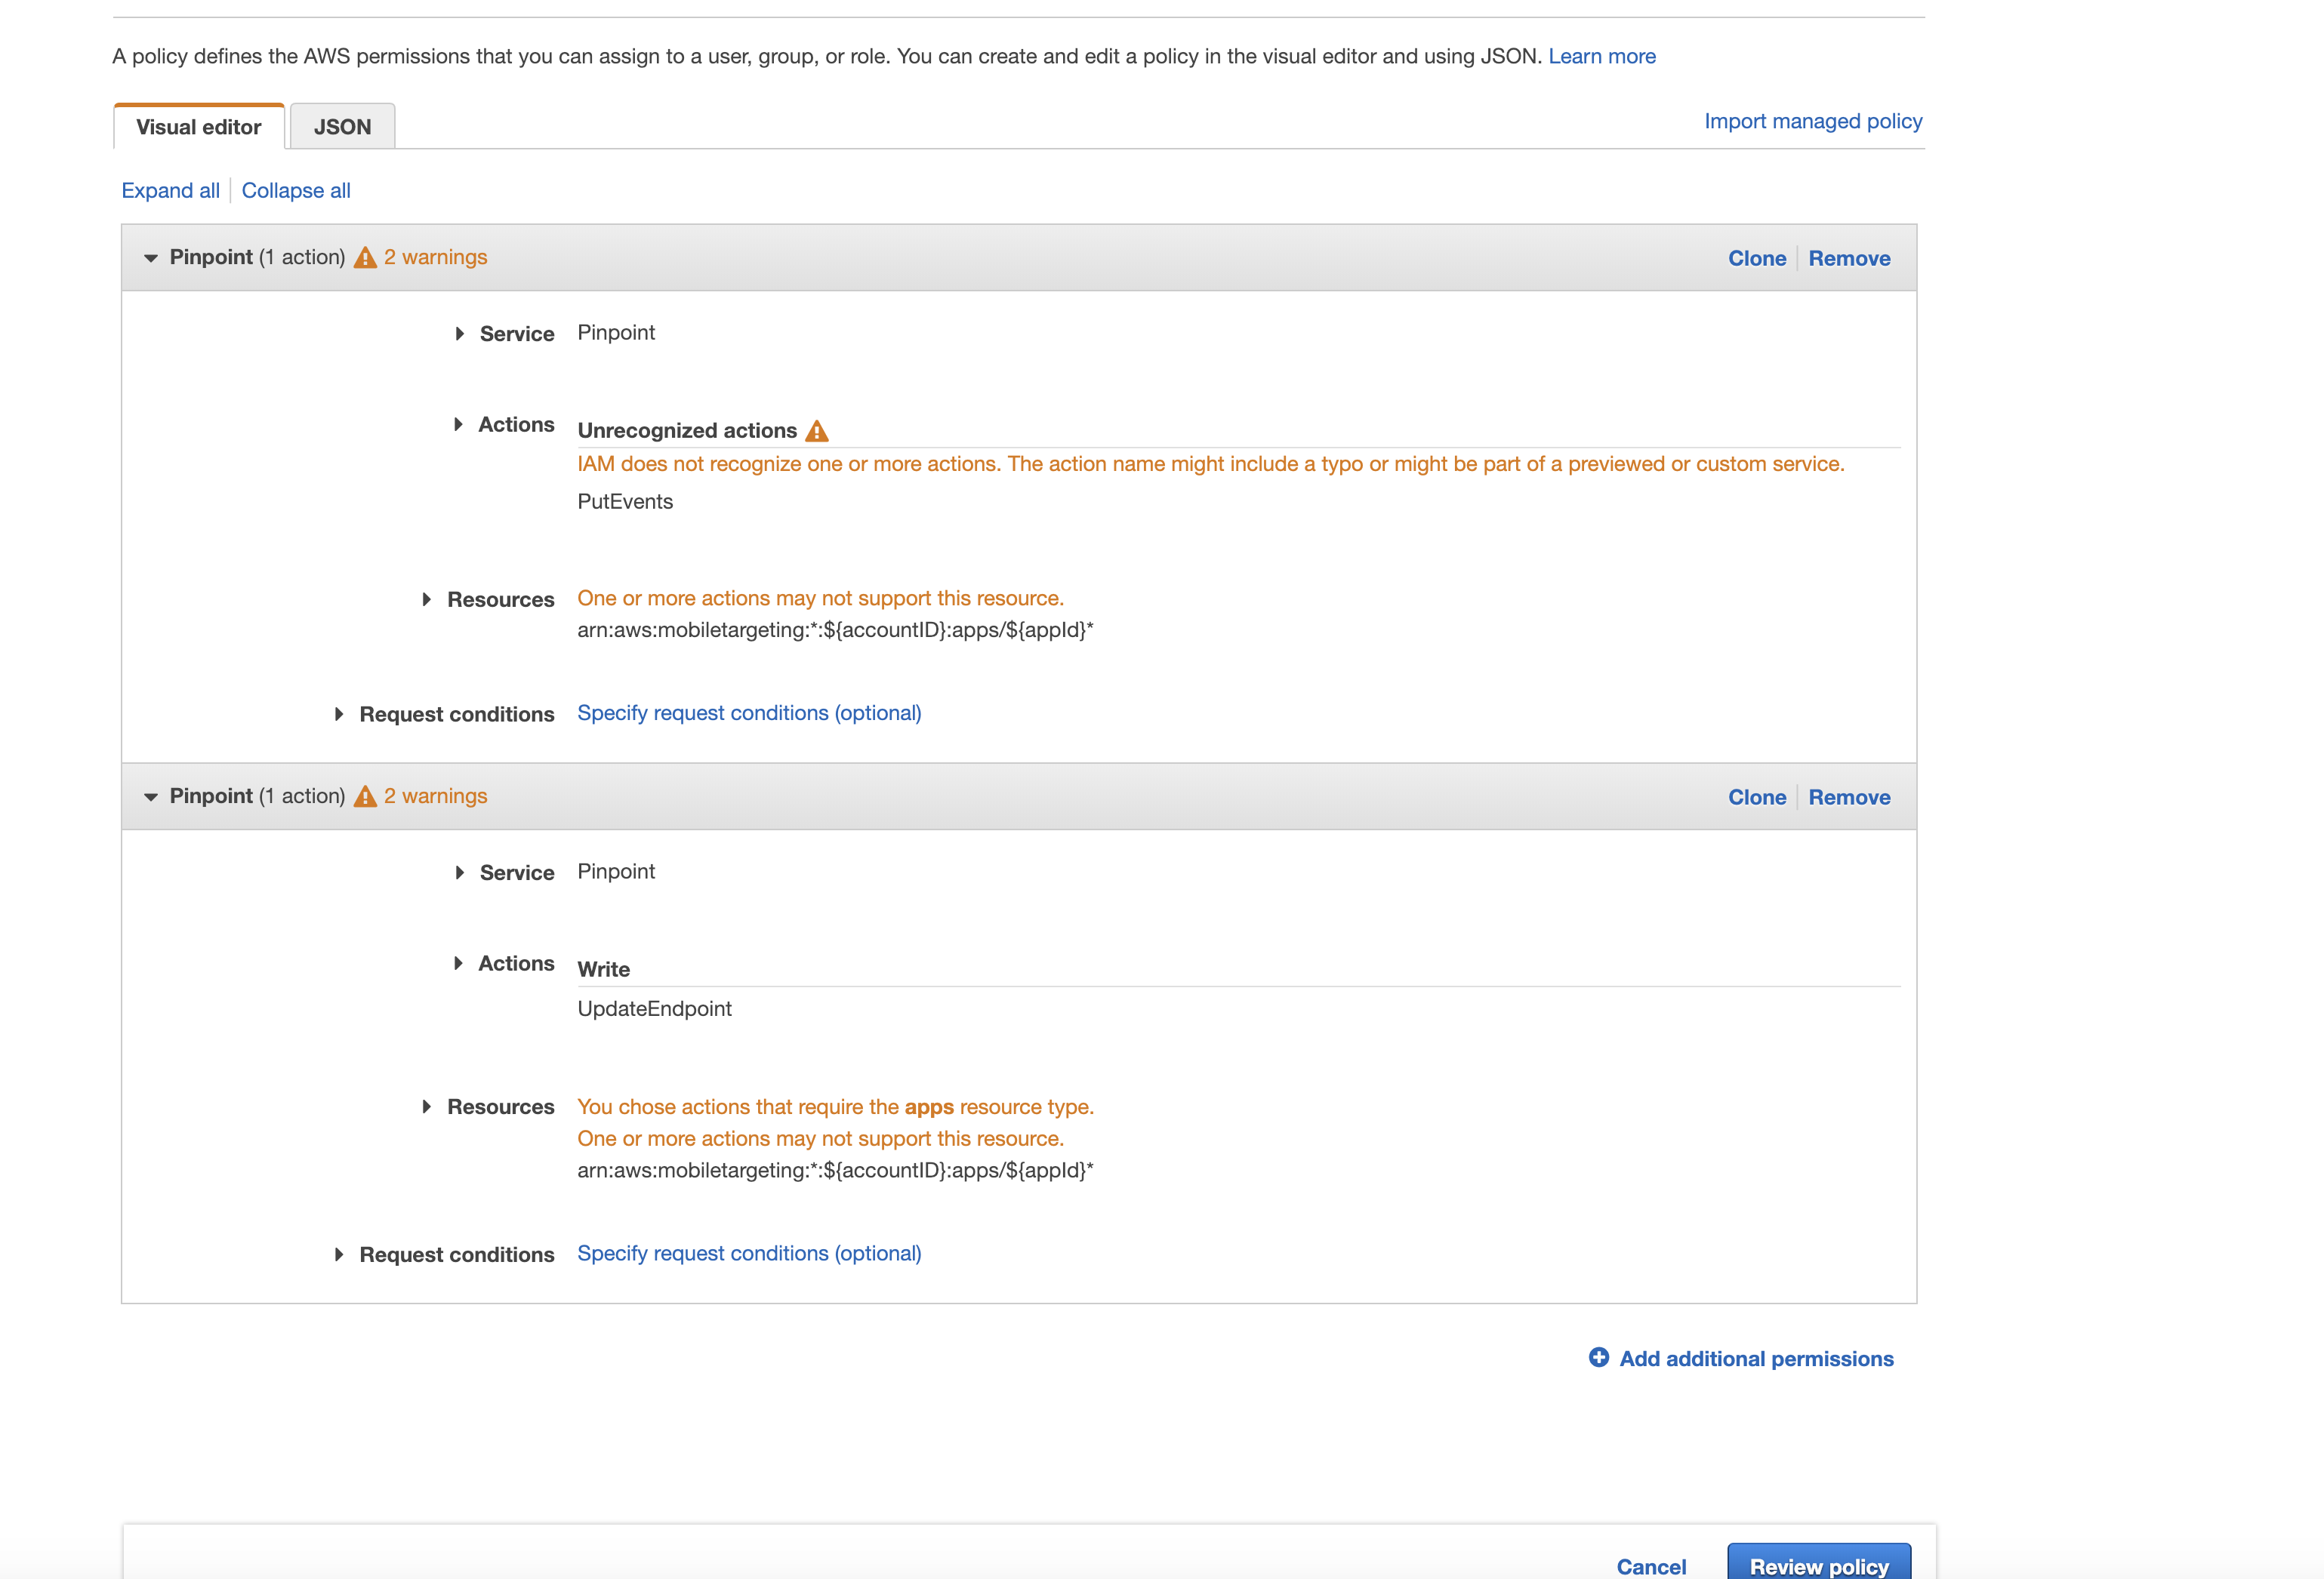Click warning icon beside Unrecognized actions
2324x1579 pixels.
817,431
